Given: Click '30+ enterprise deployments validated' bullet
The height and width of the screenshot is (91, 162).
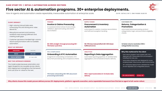Looking at the screenshot, I should coord(138,66).
